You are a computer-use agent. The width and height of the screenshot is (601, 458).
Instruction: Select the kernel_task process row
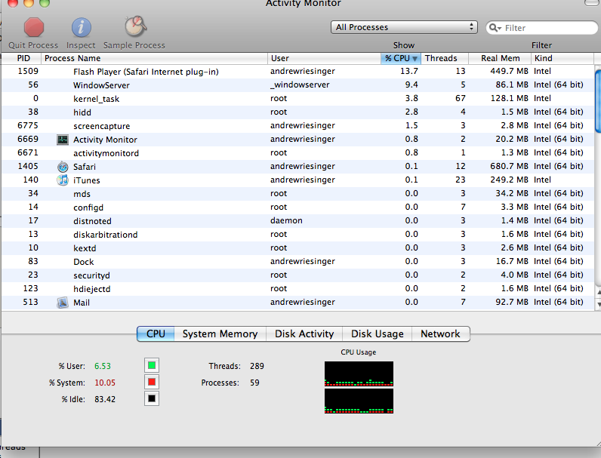click(x=298, y=99)
